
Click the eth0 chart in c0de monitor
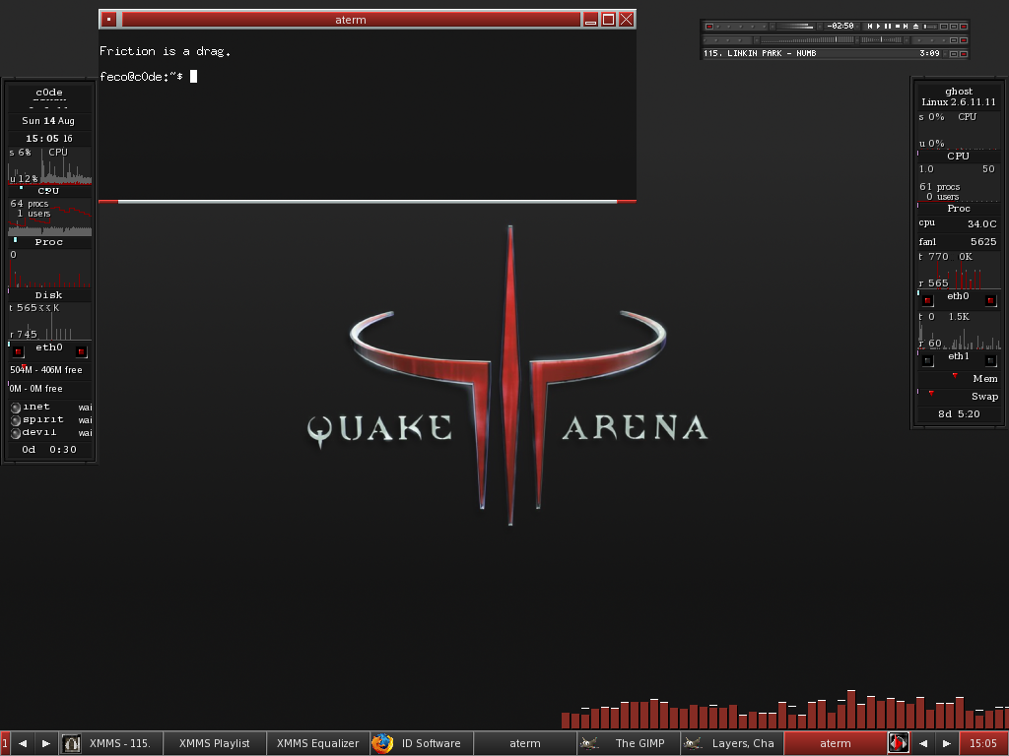coord(49,322)
